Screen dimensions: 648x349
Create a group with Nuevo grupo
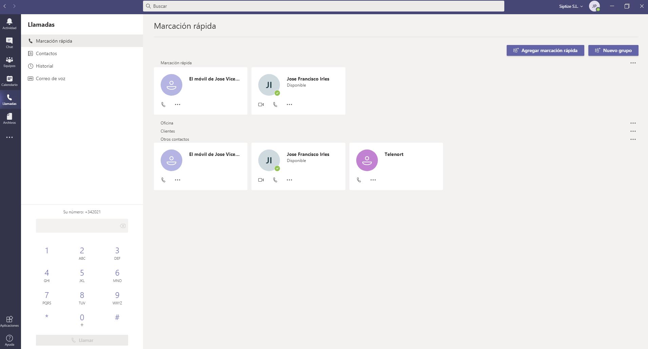613,50
